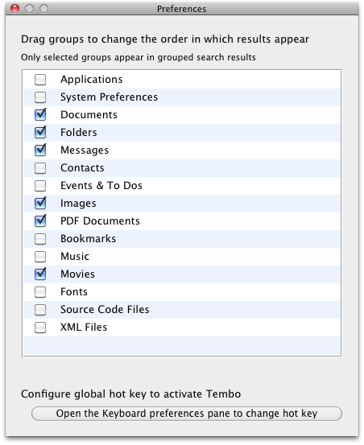Screen dimensions: 364x445
Task: Enable the Bookmarks checkbox
Action: [x=40, y=239]
